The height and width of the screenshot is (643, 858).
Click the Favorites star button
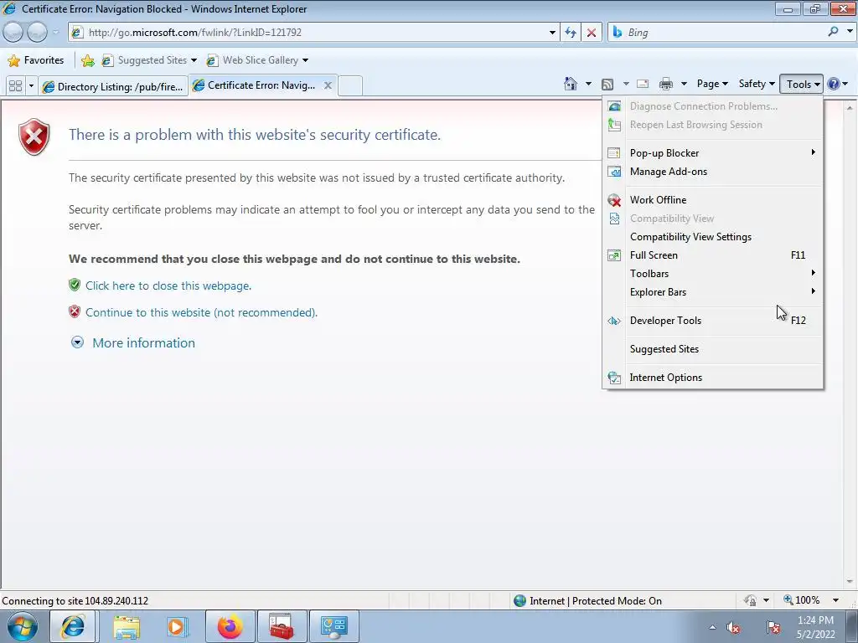tap(36, 60)
